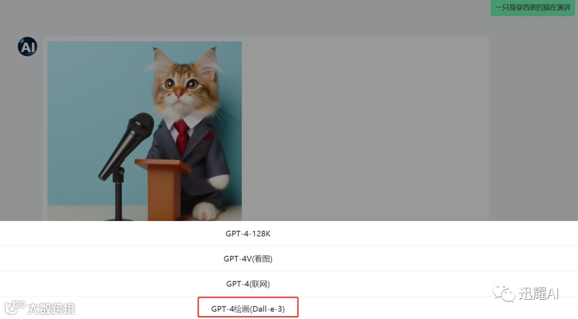The height and width of the screenshot is (319, 578).
Task: Pick the GPT-4(联网) model option
Action: coord(248,284)
